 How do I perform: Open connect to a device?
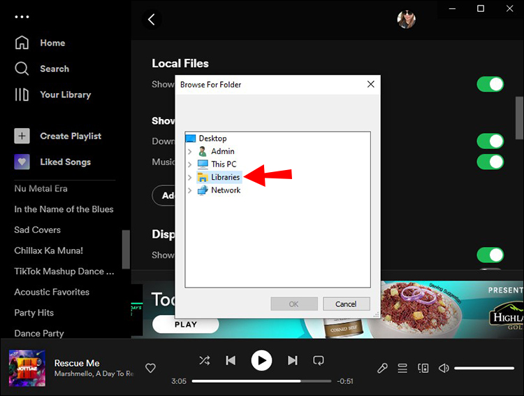[x=423, y=368]
